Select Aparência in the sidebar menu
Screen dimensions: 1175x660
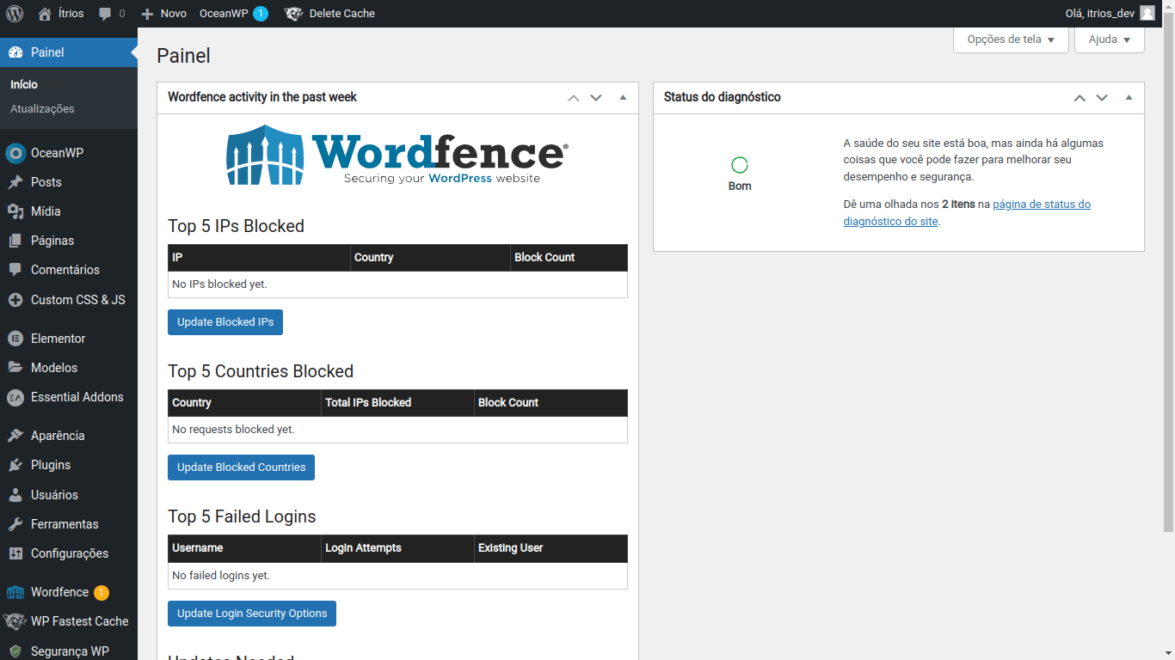(58, 436)
